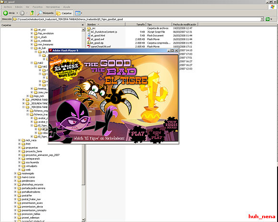Click the forward navigation arrow icon
This screenshot has width=278, height=222.
coord(22,13)
